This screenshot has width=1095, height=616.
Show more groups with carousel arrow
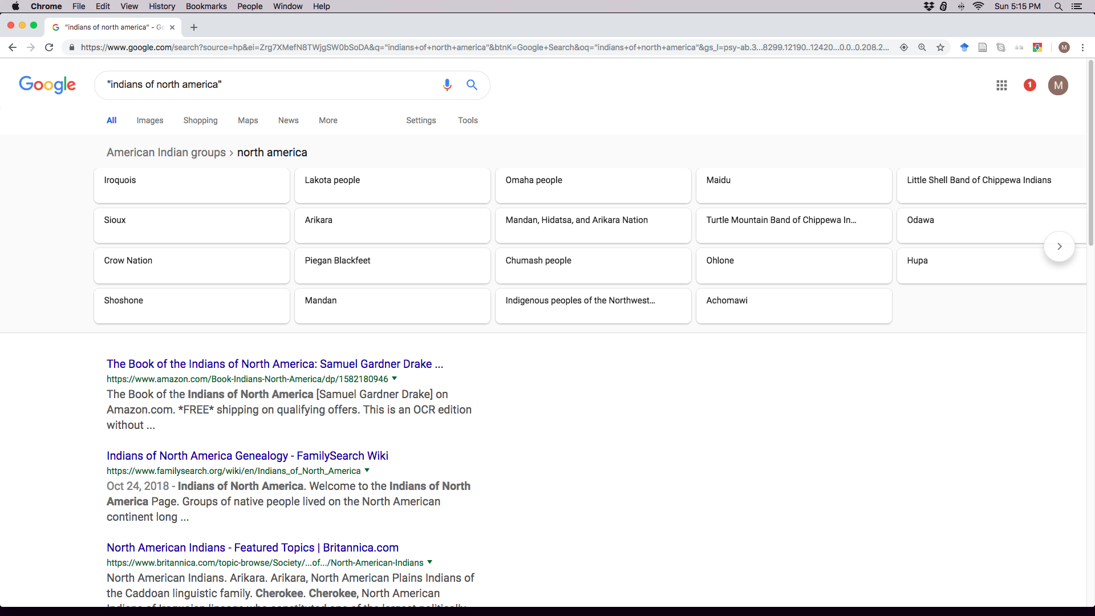click(1059, 246)
